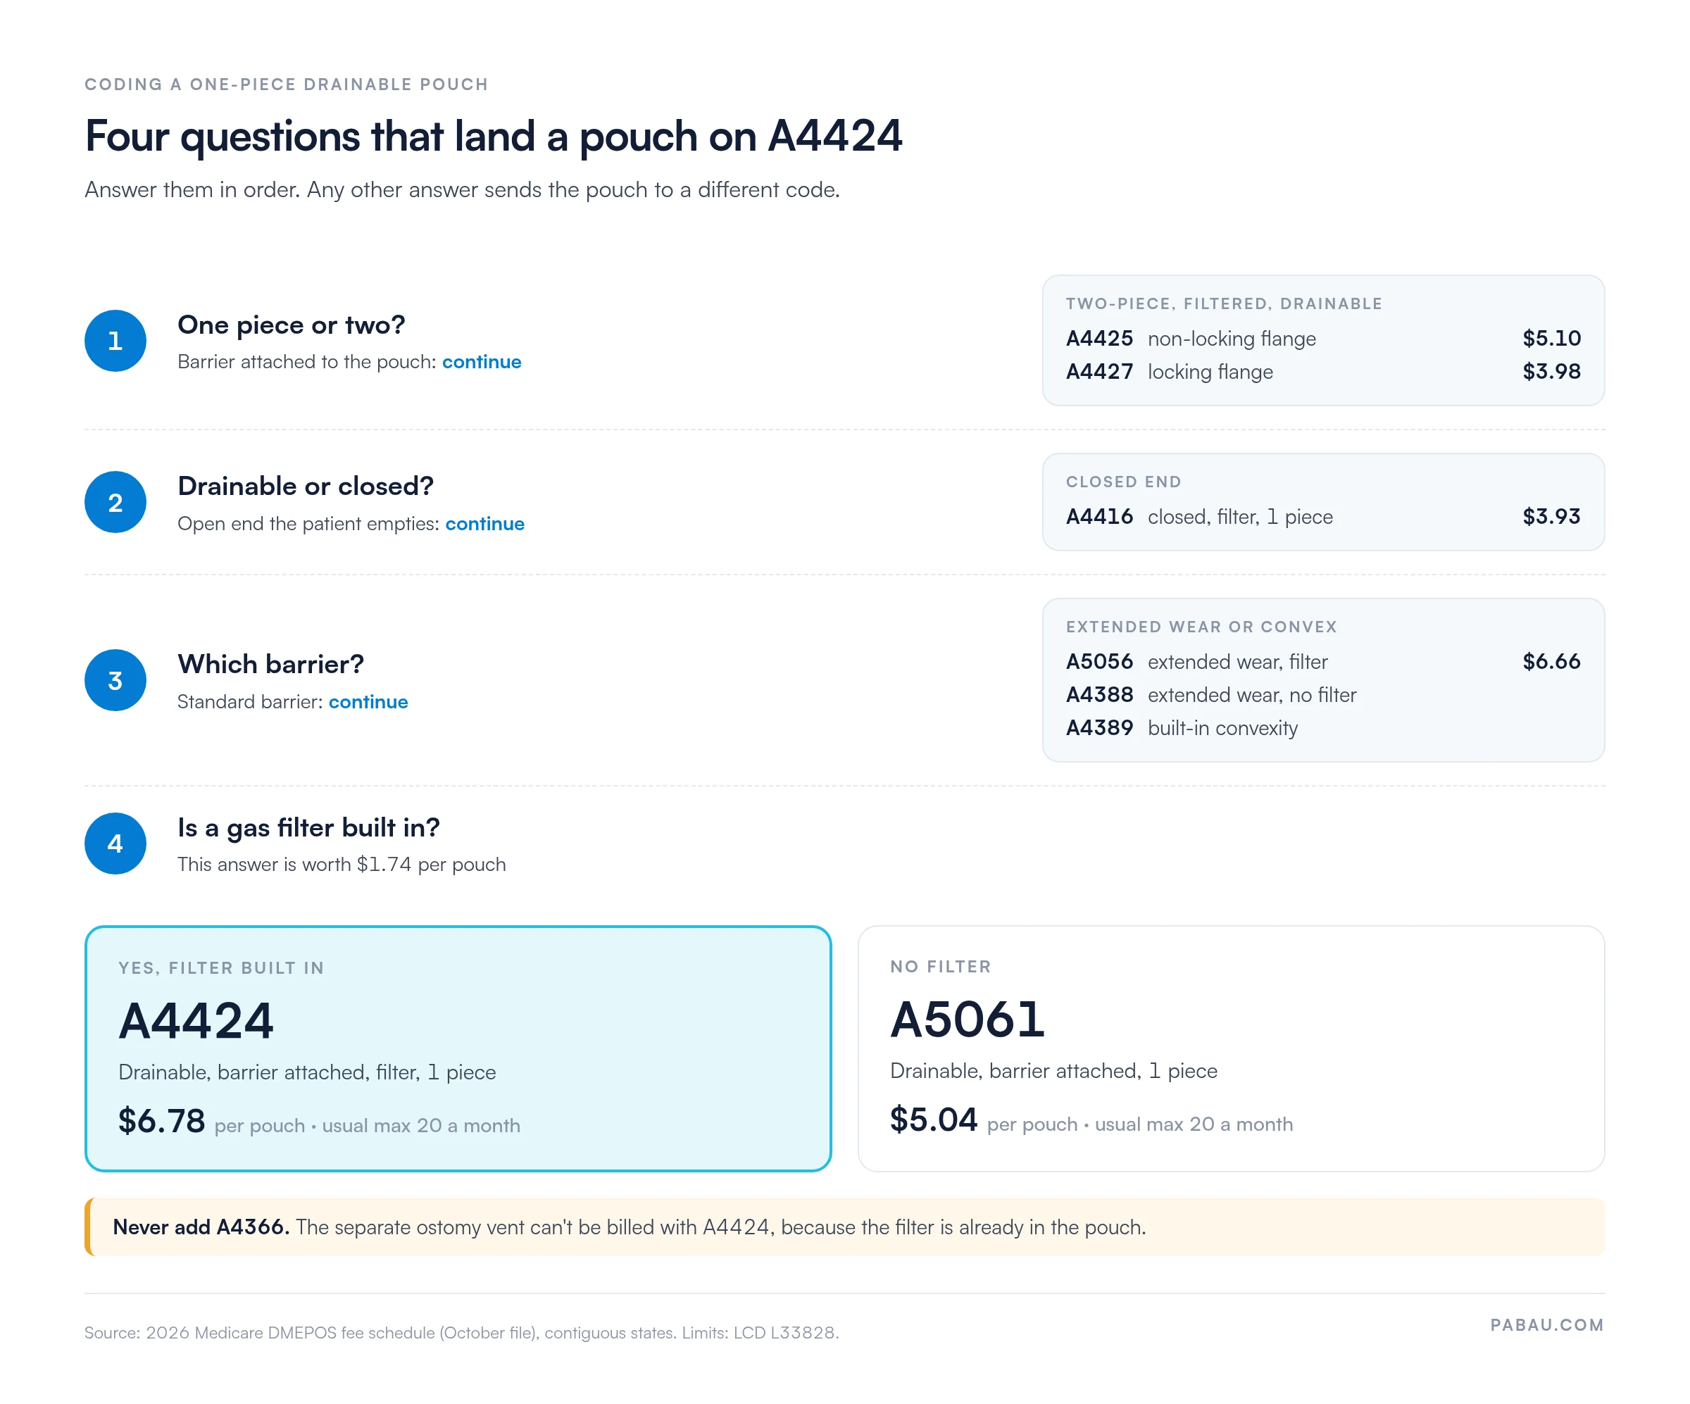Viewport: 1690px width, 1404px height.
Task: Click the A4425 non-locking flange row
Action: (1323, 339)
